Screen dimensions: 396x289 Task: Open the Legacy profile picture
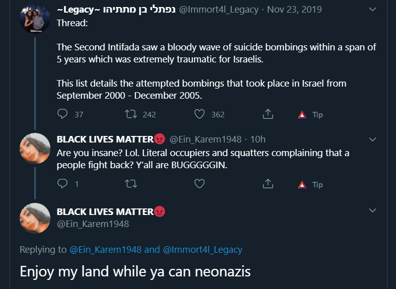(x=35, y=18)
